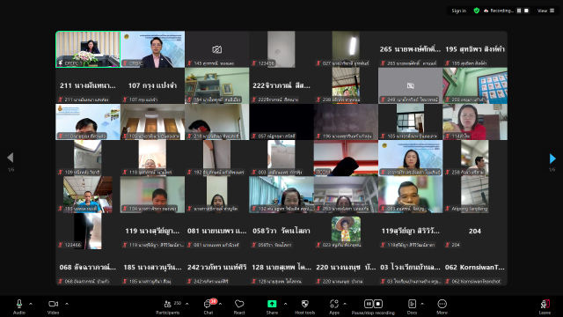Open Host tools shield
The width and height of the screenshot is (563, 317).
pyautogui.click(x=305, y=306)
